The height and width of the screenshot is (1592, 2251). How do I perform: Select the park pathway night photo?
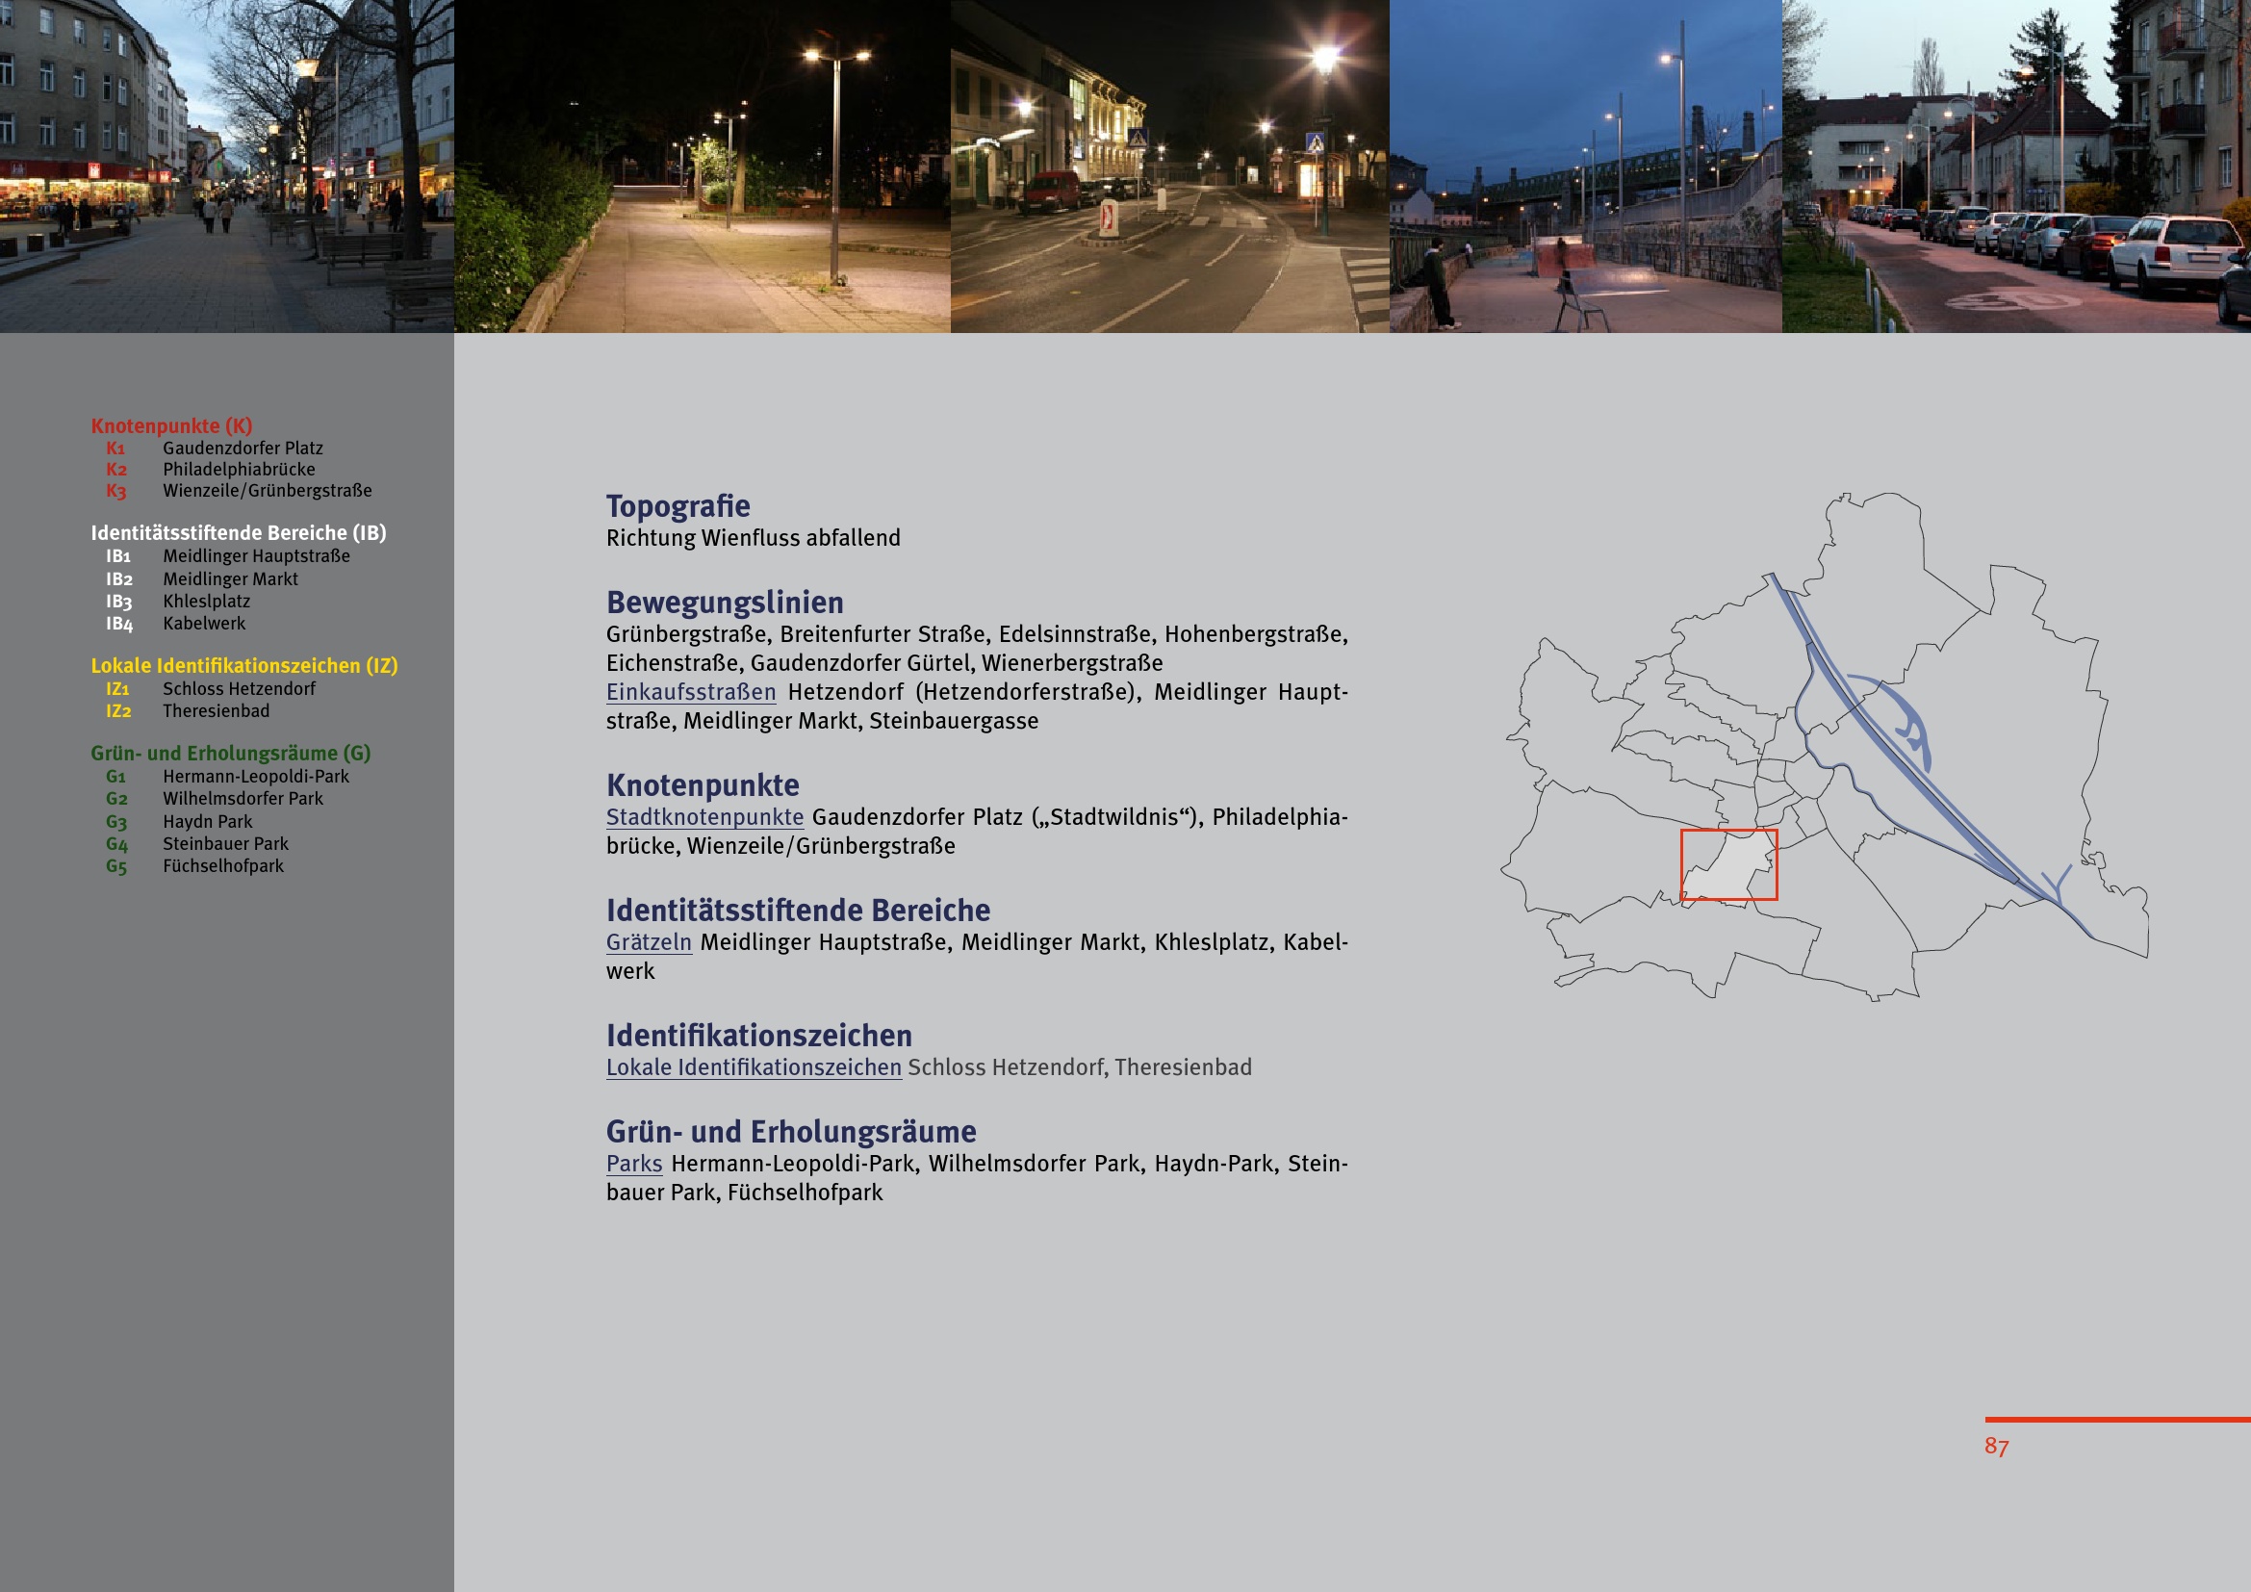702,166
